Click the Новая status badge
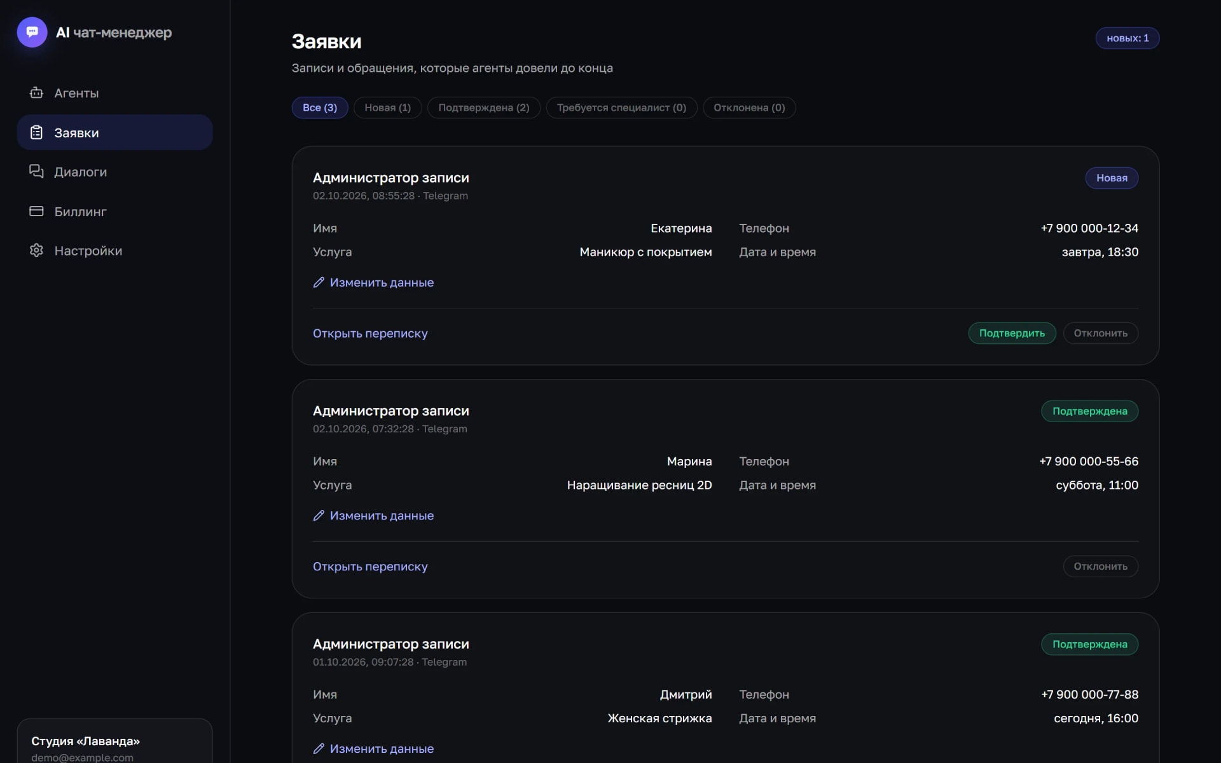This screenshot has height=763, width=1221. pyautogui.click(x=1112, y=178)
